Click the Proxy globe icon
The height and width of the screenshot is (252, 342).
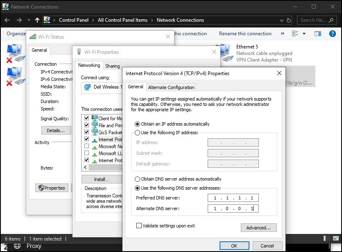pyautogui.click(x=17, y=246)
